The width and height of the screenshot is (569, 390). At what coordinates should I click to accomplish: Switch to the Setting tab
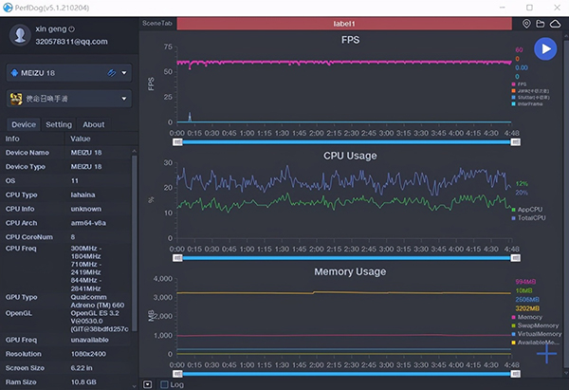[x=59, y=124]
